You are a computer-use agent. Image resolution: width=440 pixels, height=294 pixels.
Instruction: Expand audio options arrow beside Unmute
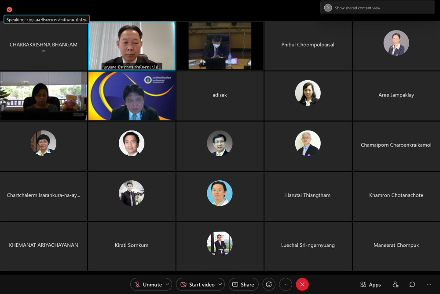pyautogui.click(x=168, y=284)
